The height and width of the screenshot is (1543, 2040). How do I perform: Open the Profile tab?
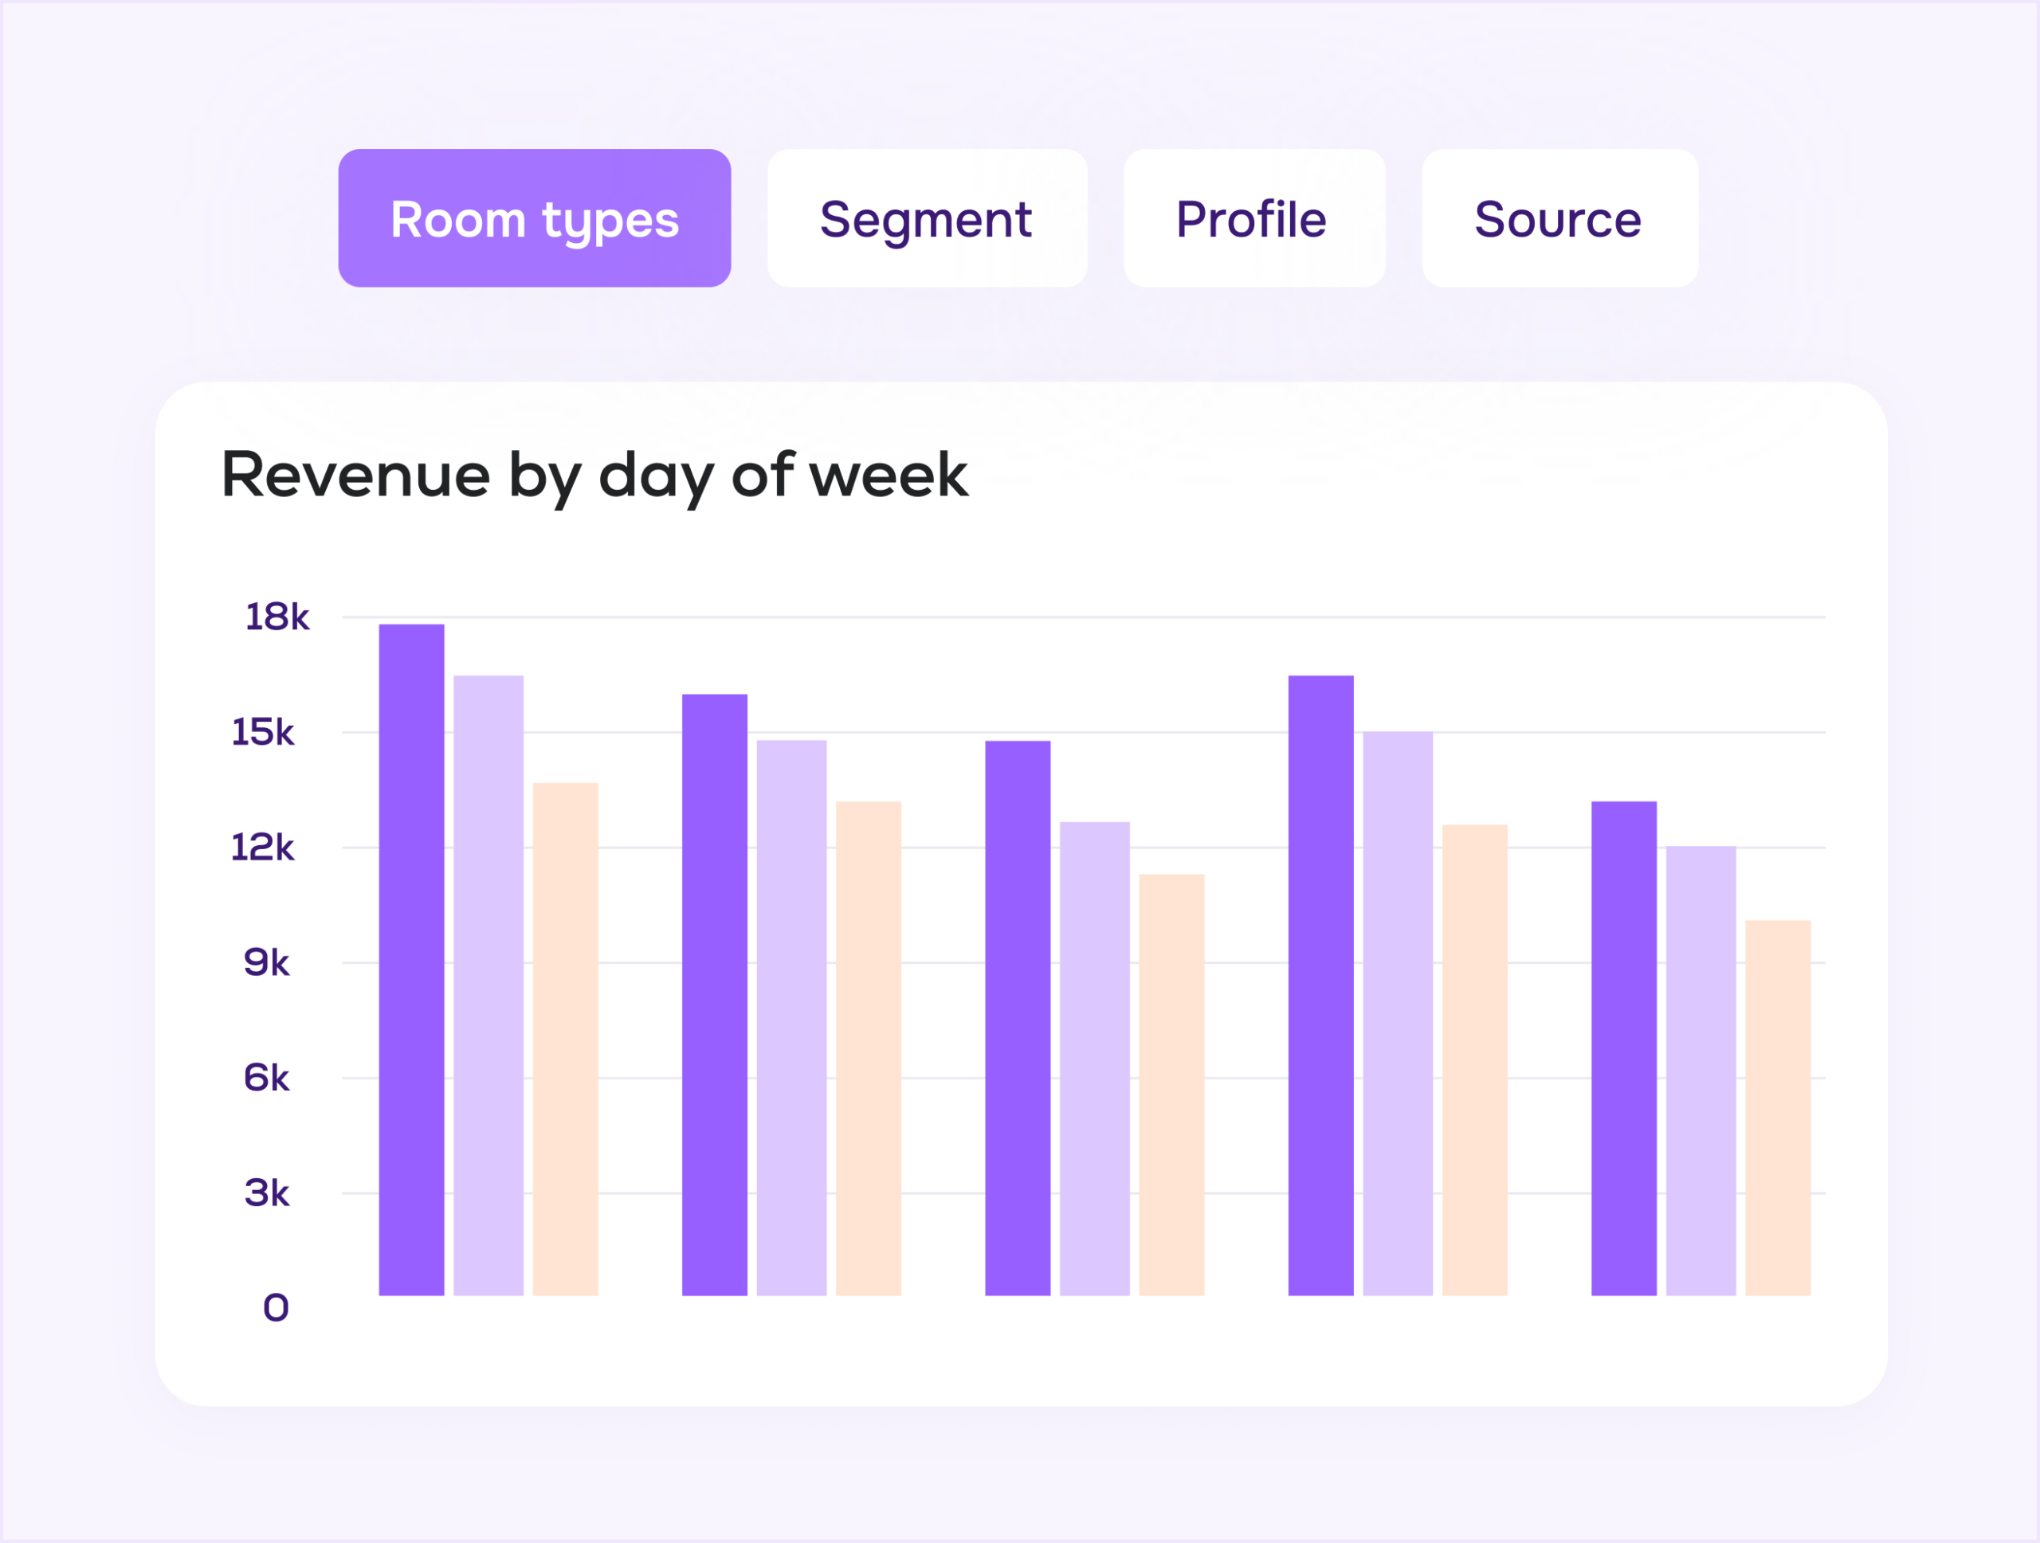pos(1253,218)
